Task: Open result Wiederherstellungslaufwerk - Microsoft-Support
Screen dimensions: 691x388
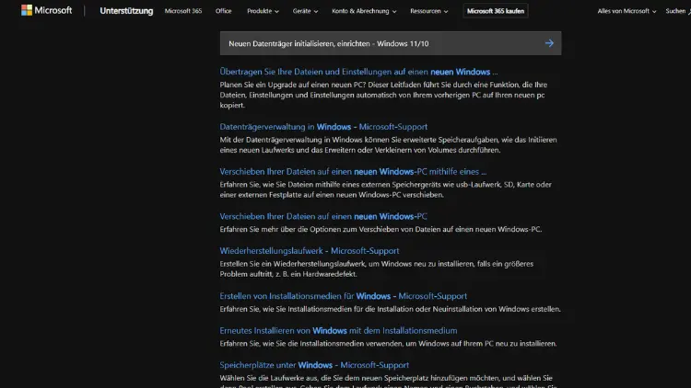Action: pyautogui.click(x=310, y=251)
